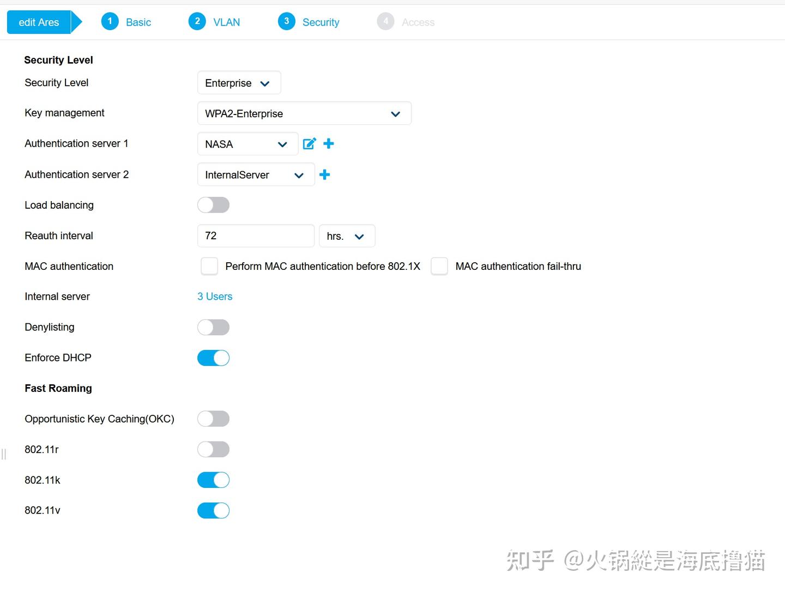Click the Reauth interval field showing 72
The image size is (785, 592).
[x=255, y=235]
